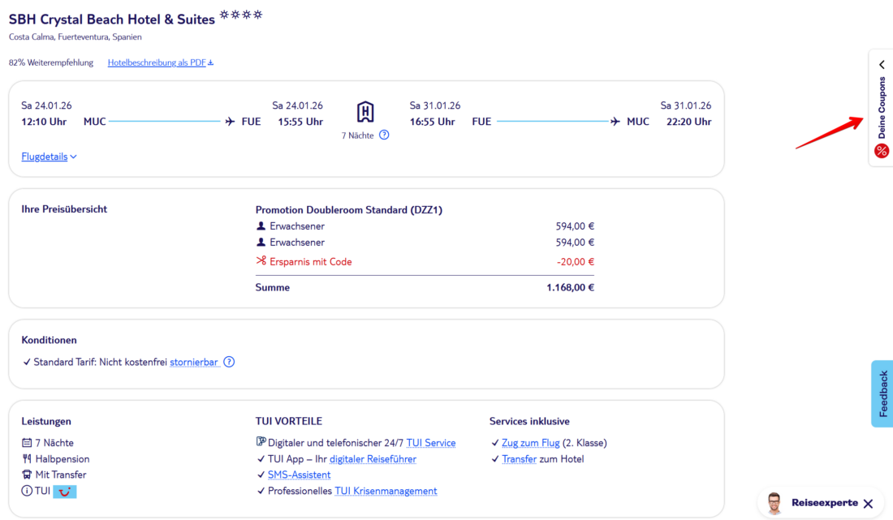Click the TUI smile logo
This screenshot has width=893, height=520.
[65, 492]
